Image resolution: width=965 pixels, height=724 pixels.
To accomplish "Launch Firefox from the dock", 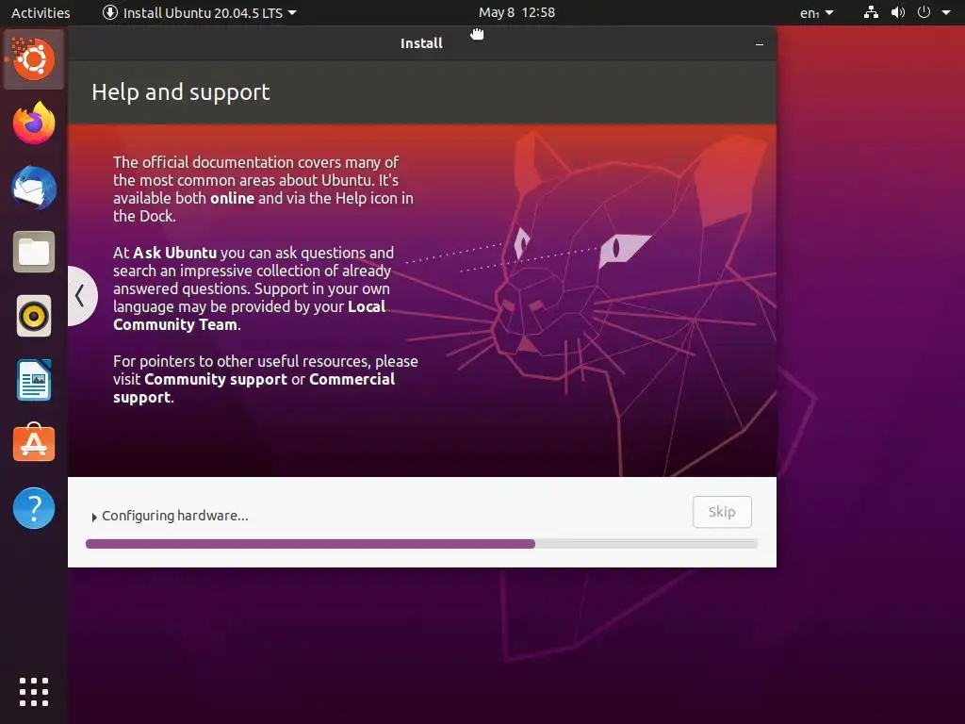I will (x=34, y=123).
